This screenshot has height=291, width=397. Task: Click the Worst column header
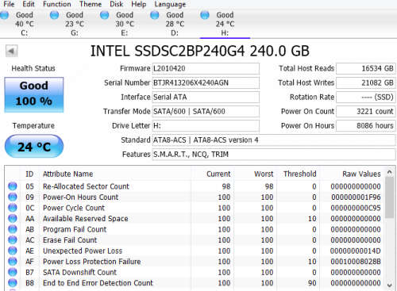[x=256, y=174]
